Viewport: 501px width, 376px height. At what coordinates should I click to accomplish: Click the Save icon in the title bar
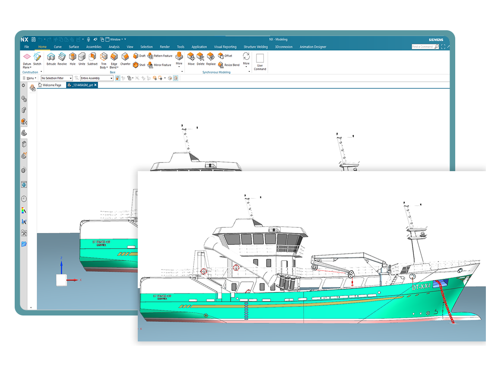click(34, 39)
